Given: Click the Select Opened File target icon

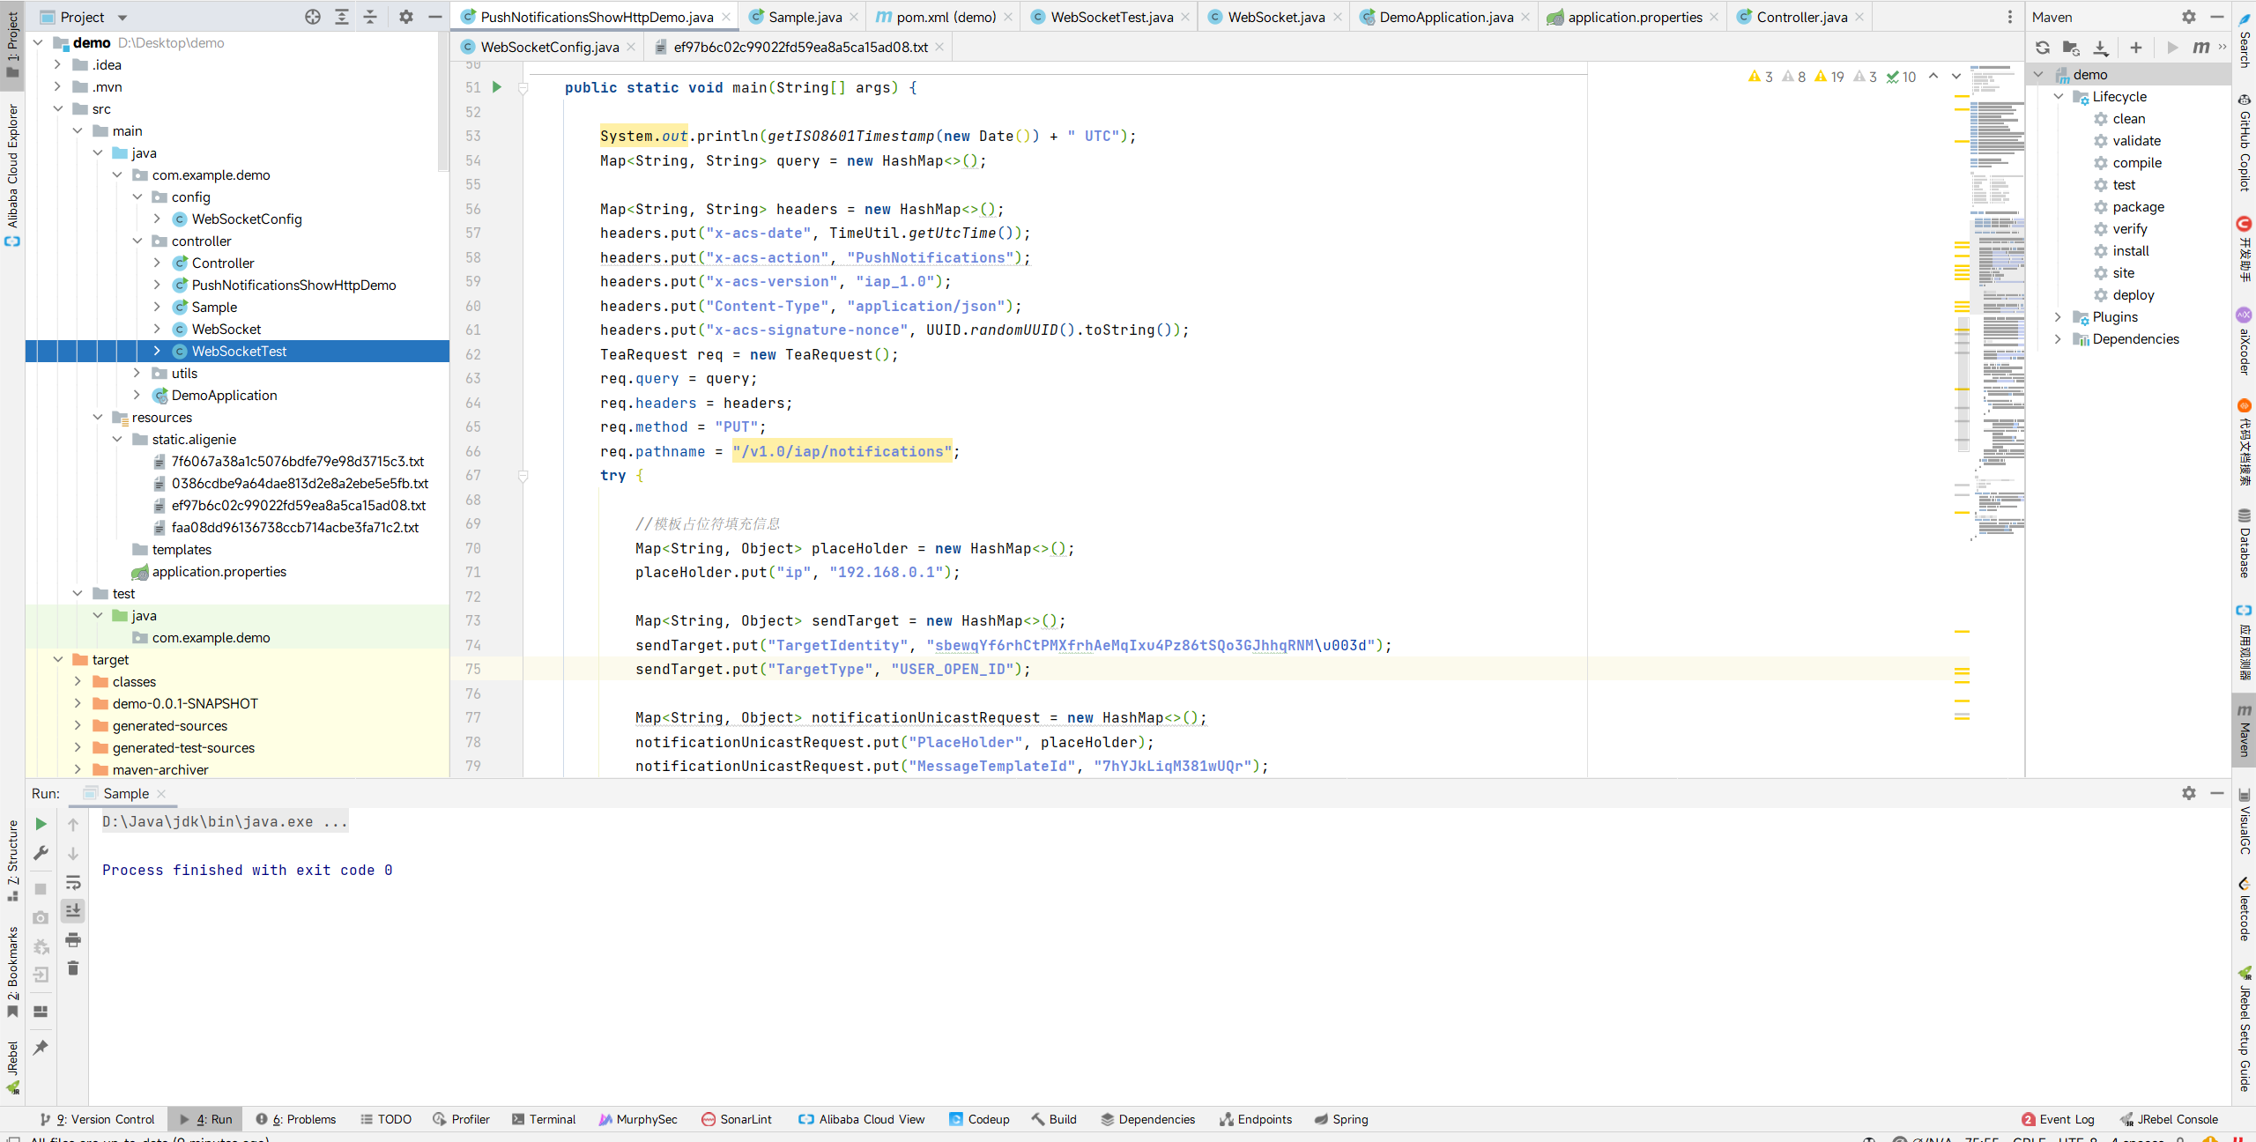Looking at the screenshot, I should pyautogui.click(x=313, y=17).
